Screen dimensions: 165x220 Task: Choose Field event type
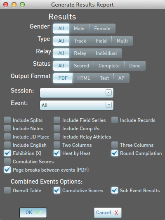[x=101, y=41]
